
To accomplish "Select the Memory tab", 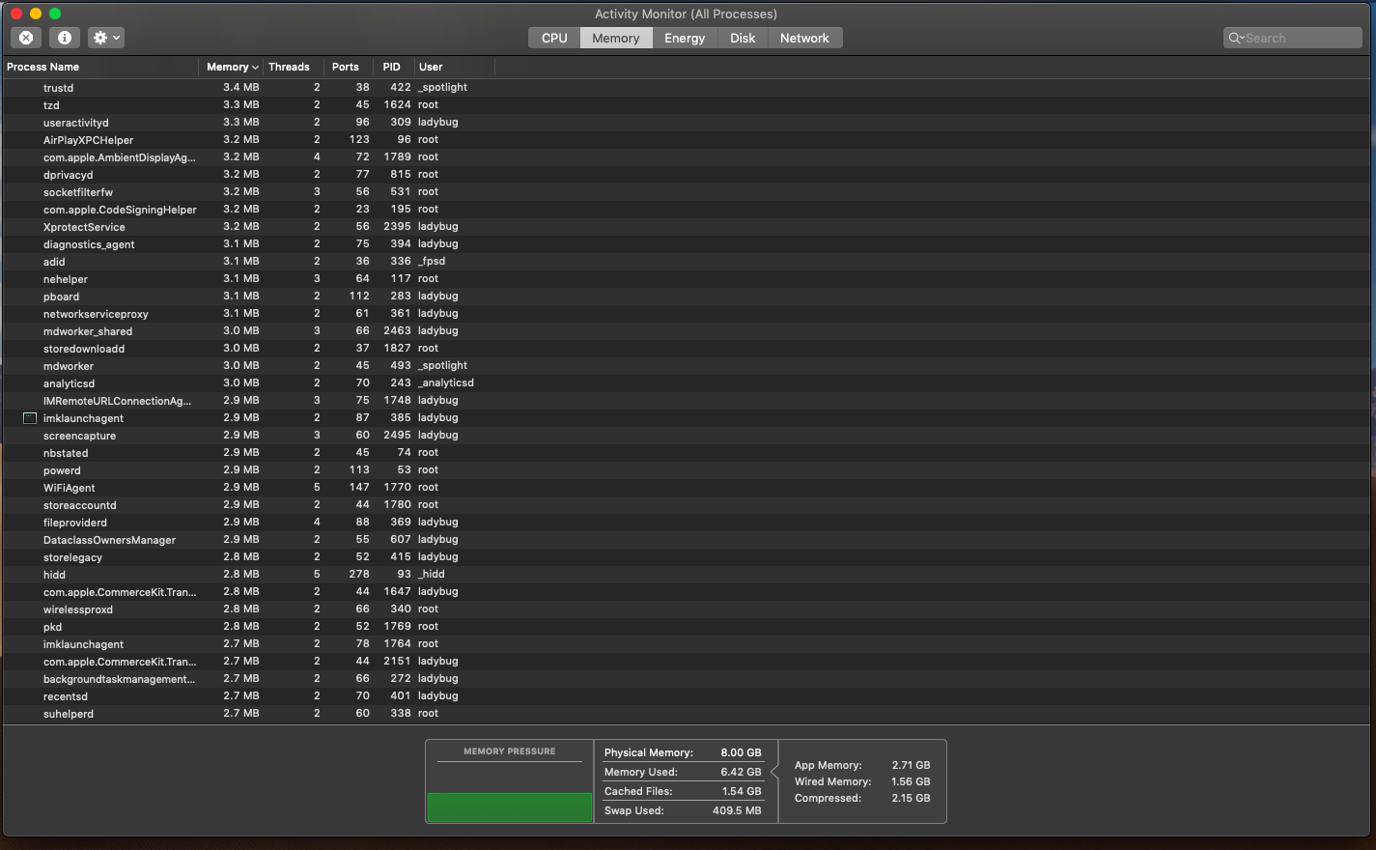I will pos(616,38).
